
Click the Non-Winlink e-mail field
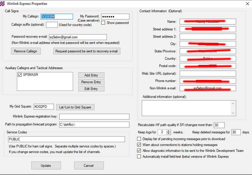pos(208,88)
